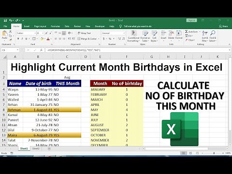
Task: Expand Merge & Center dropdown arrow
Action: [x=99, y=39]
